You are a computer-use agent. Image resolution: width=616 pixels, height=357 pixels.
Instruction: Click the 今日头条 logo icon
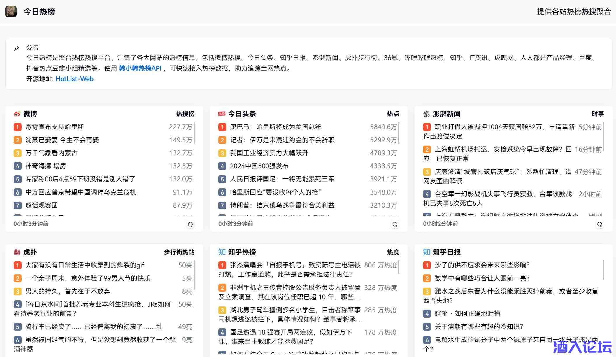[222, 114]
